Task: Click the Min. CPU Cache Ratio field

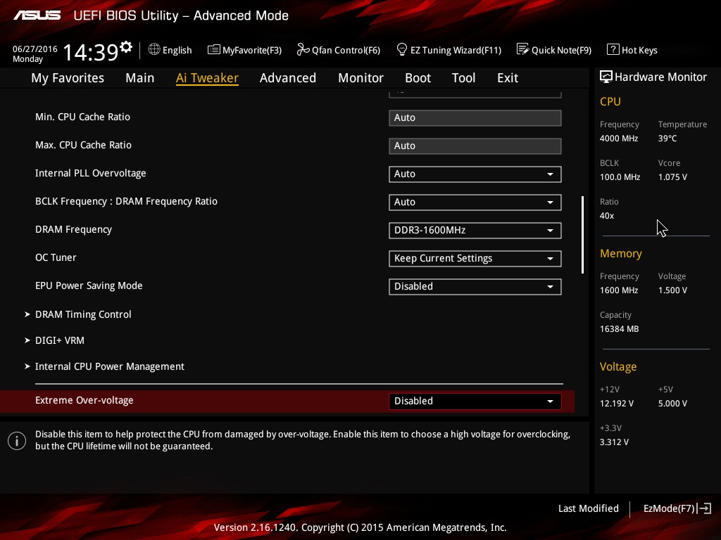Action: 475,117
